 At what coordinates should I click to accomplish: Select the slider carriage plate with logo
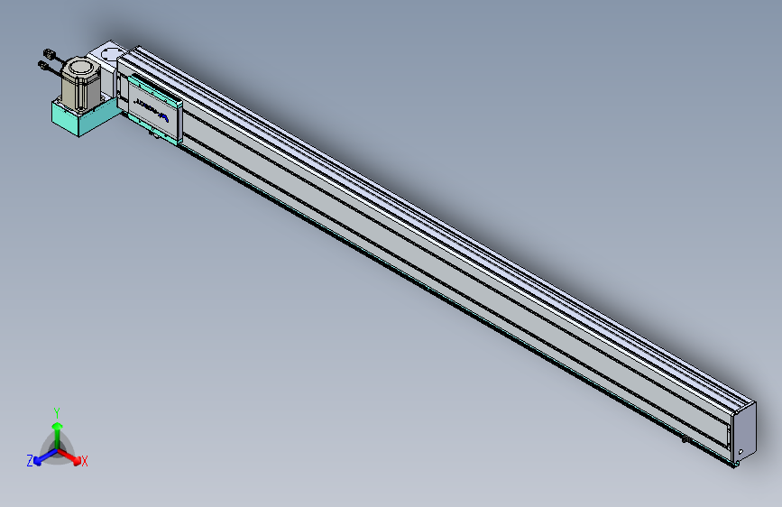coord(153,108)
